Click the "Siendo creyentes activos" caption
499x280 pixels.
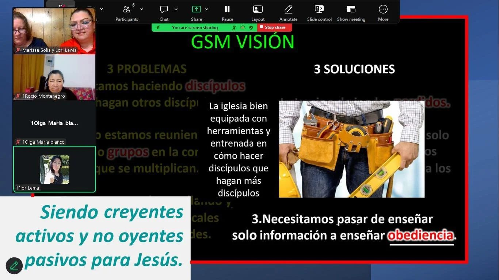point(99,236)
